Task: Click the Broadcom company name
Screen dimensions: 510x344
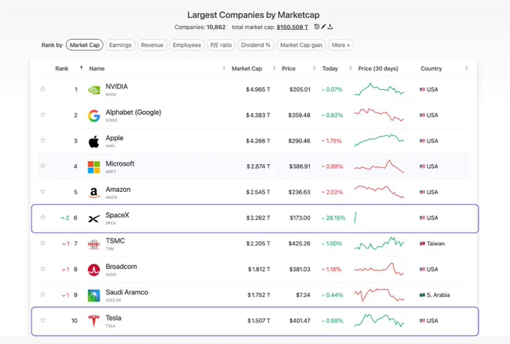Action: coord(121,266)
